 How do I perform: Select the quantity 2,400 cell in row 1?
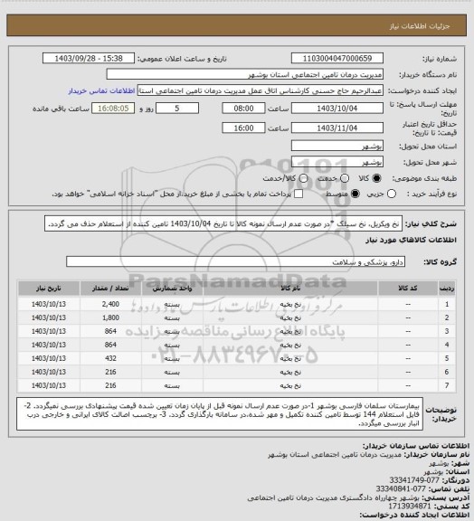[110, 304]
